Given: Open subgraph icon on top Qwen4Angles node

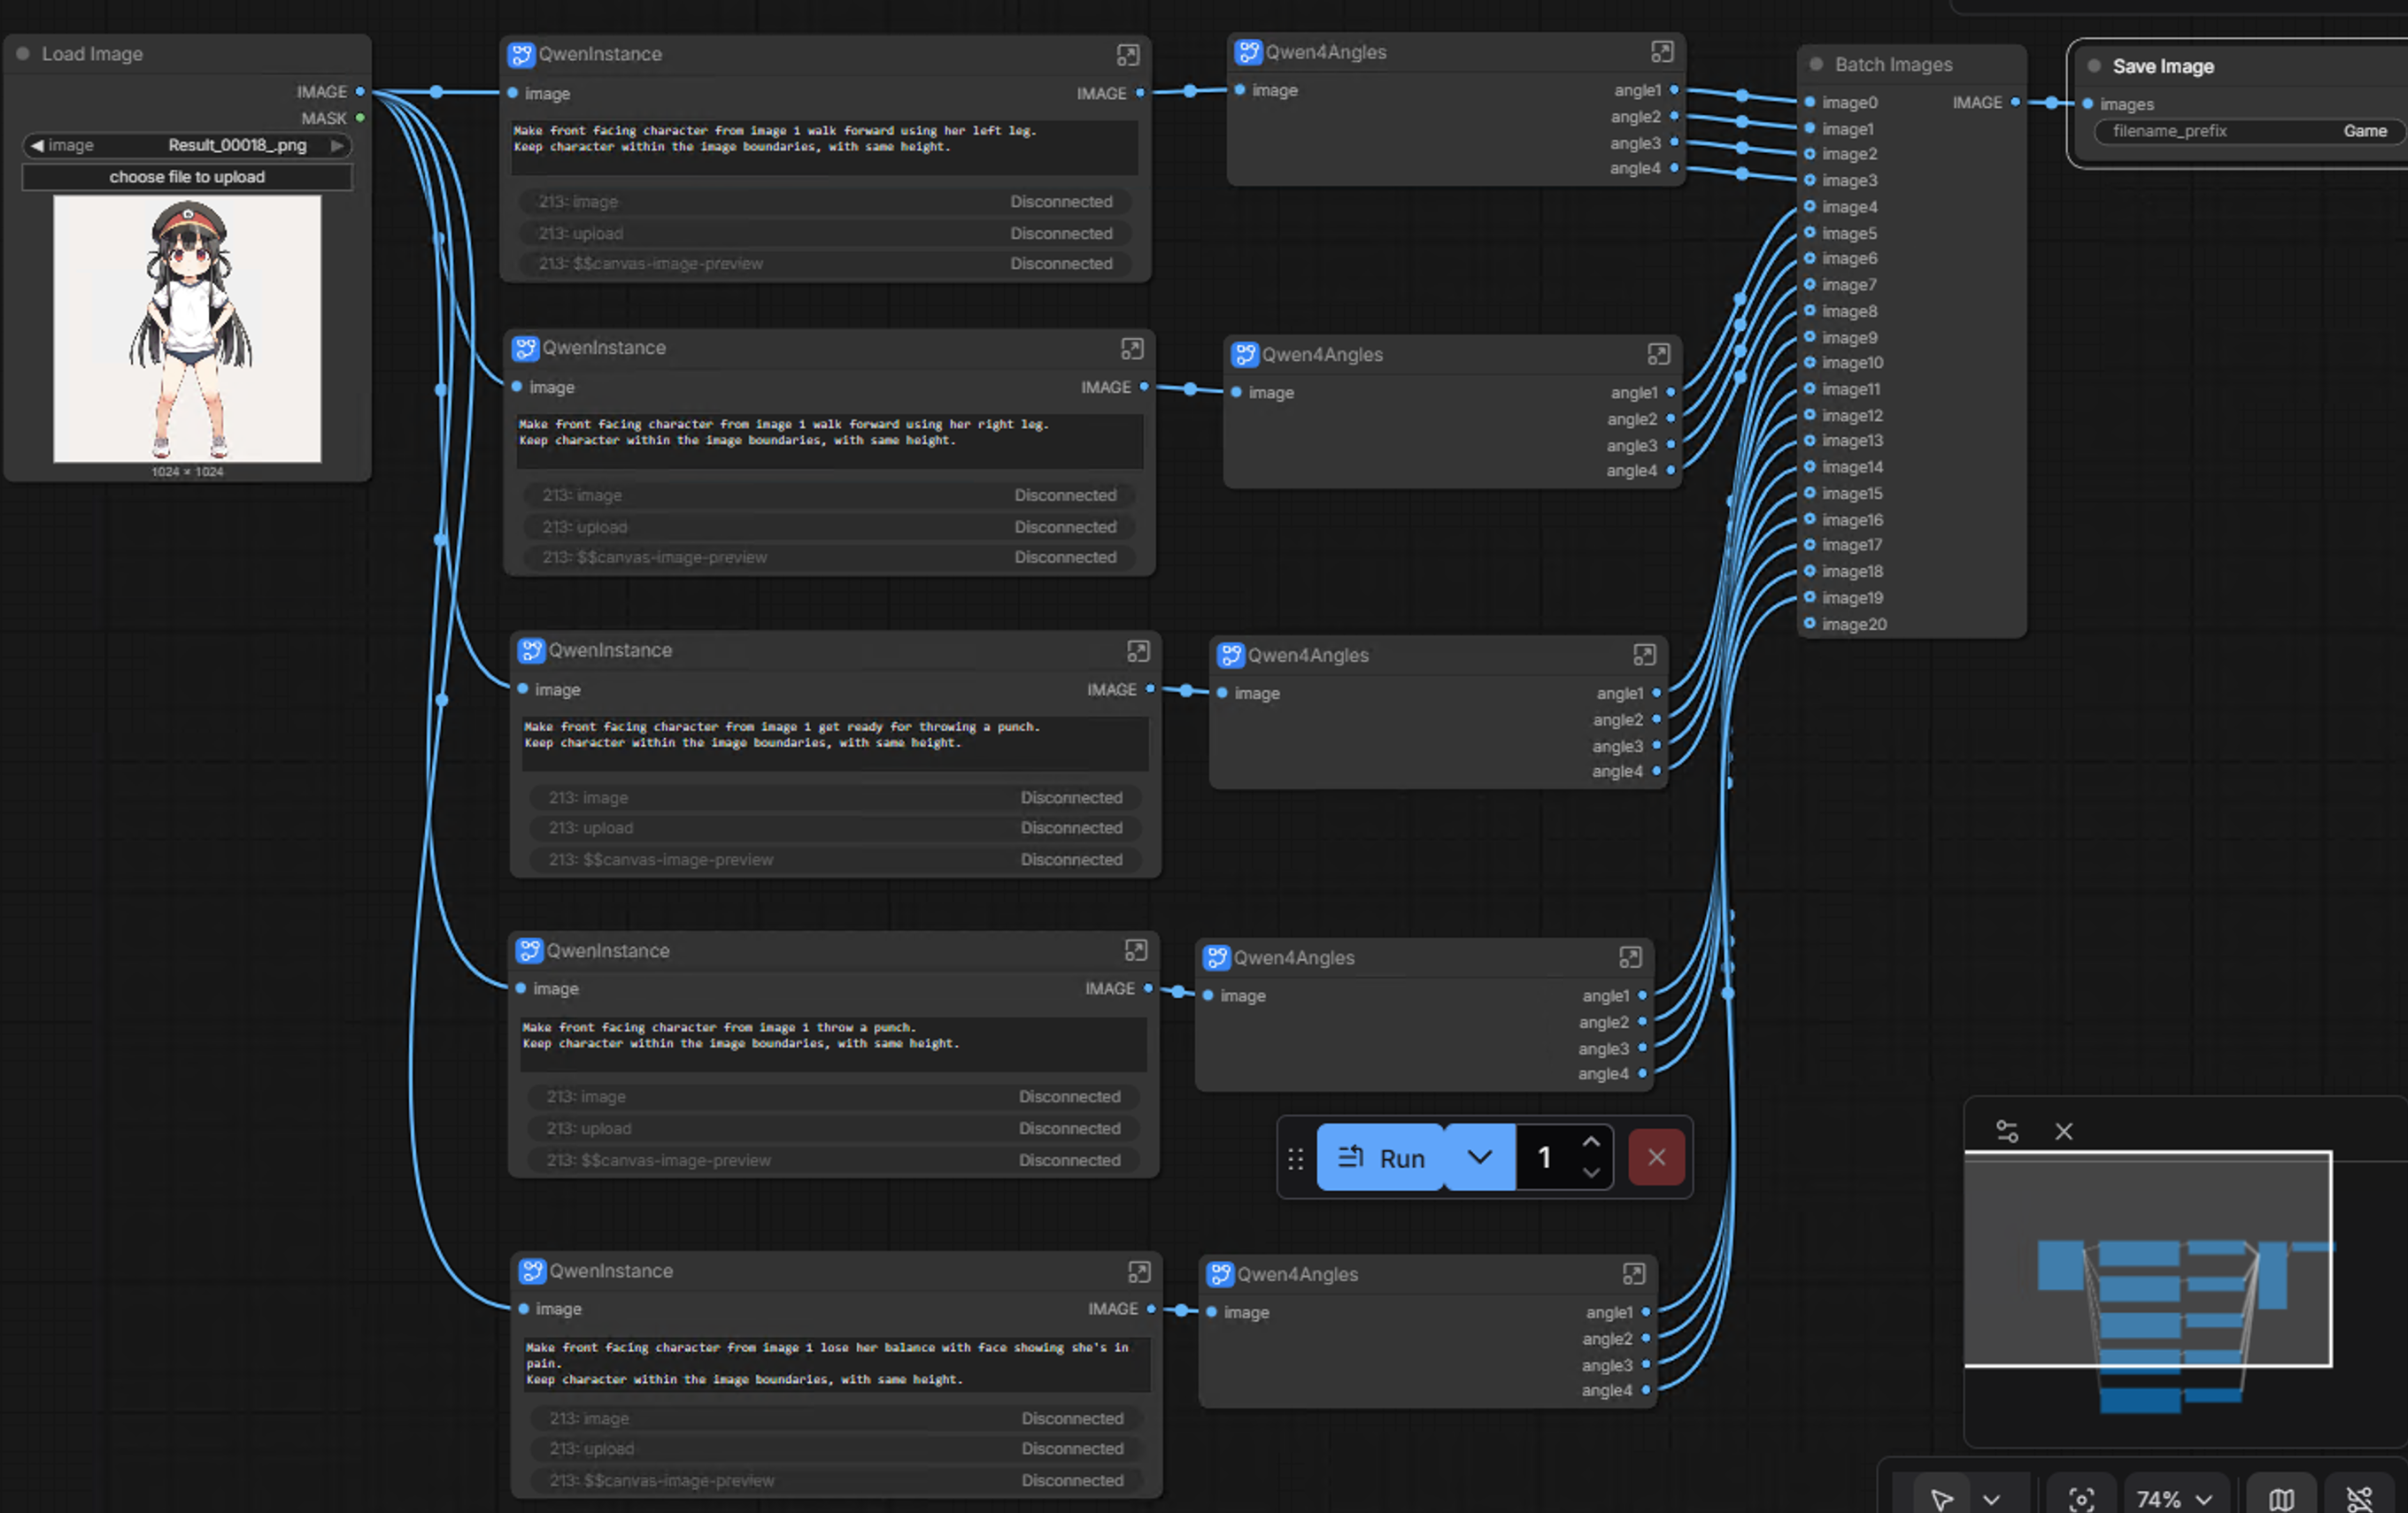Looking at the screenshot, I should pyautogui.click(x=1661, y=52).
